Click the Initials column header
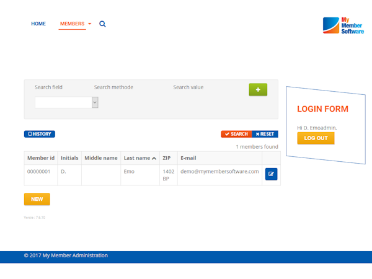The height and width of the screenshot is (279, 372). pos(69,158)
